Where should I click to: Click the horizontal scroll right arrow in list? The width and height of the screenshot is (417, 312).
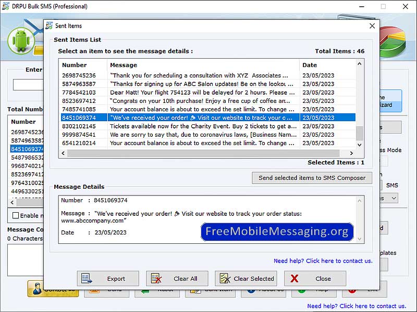[x=351, y=153]
